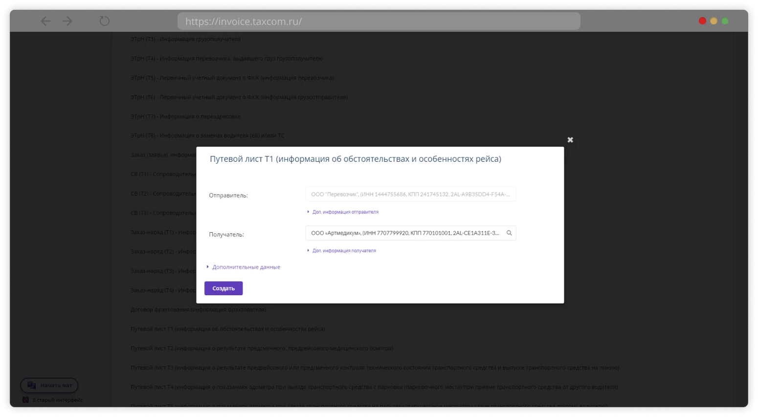This screenshot has height=417, width=758.
Task: Click the search icon in Получатель field
Action: 509,233
